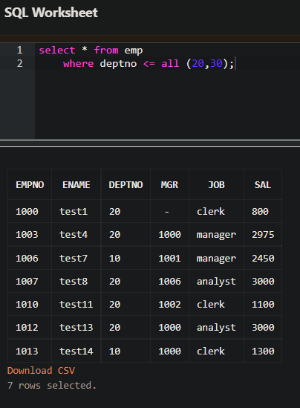This screenshot has width=300, height=408.
Task: Select the salary cell 800
Action: [263, 211]
